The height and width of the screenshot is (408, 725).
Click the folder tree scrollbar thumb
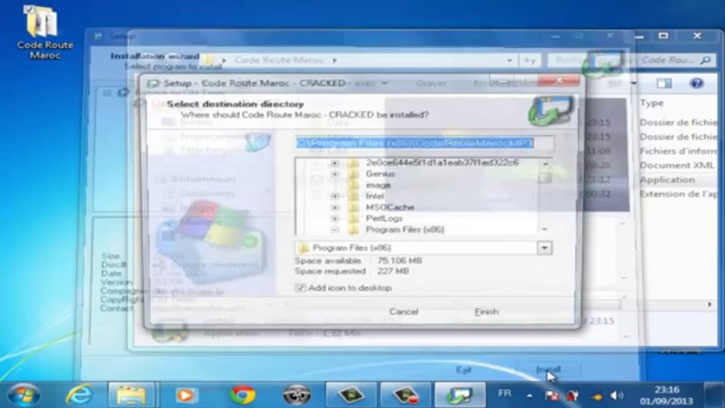[545, 178]
